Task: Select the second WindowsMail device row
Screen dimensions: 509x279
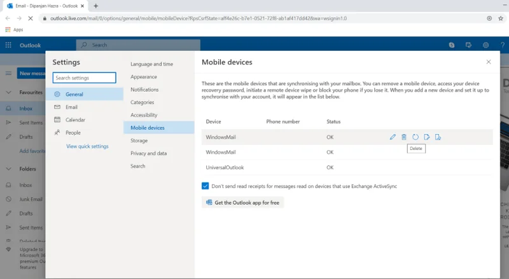Action: [347, 152]
